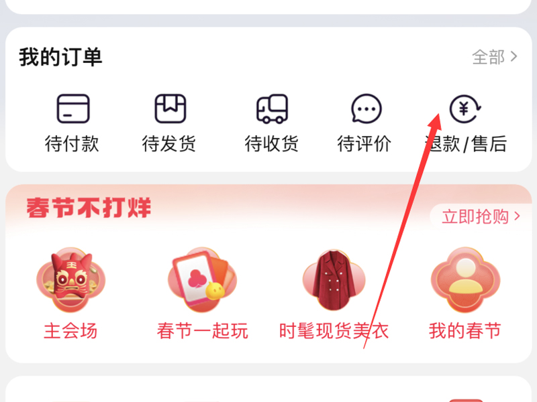Open the 待评价 text label
Image resolution: width=537 pixels, height=402 pixels.
coord(364,143)
